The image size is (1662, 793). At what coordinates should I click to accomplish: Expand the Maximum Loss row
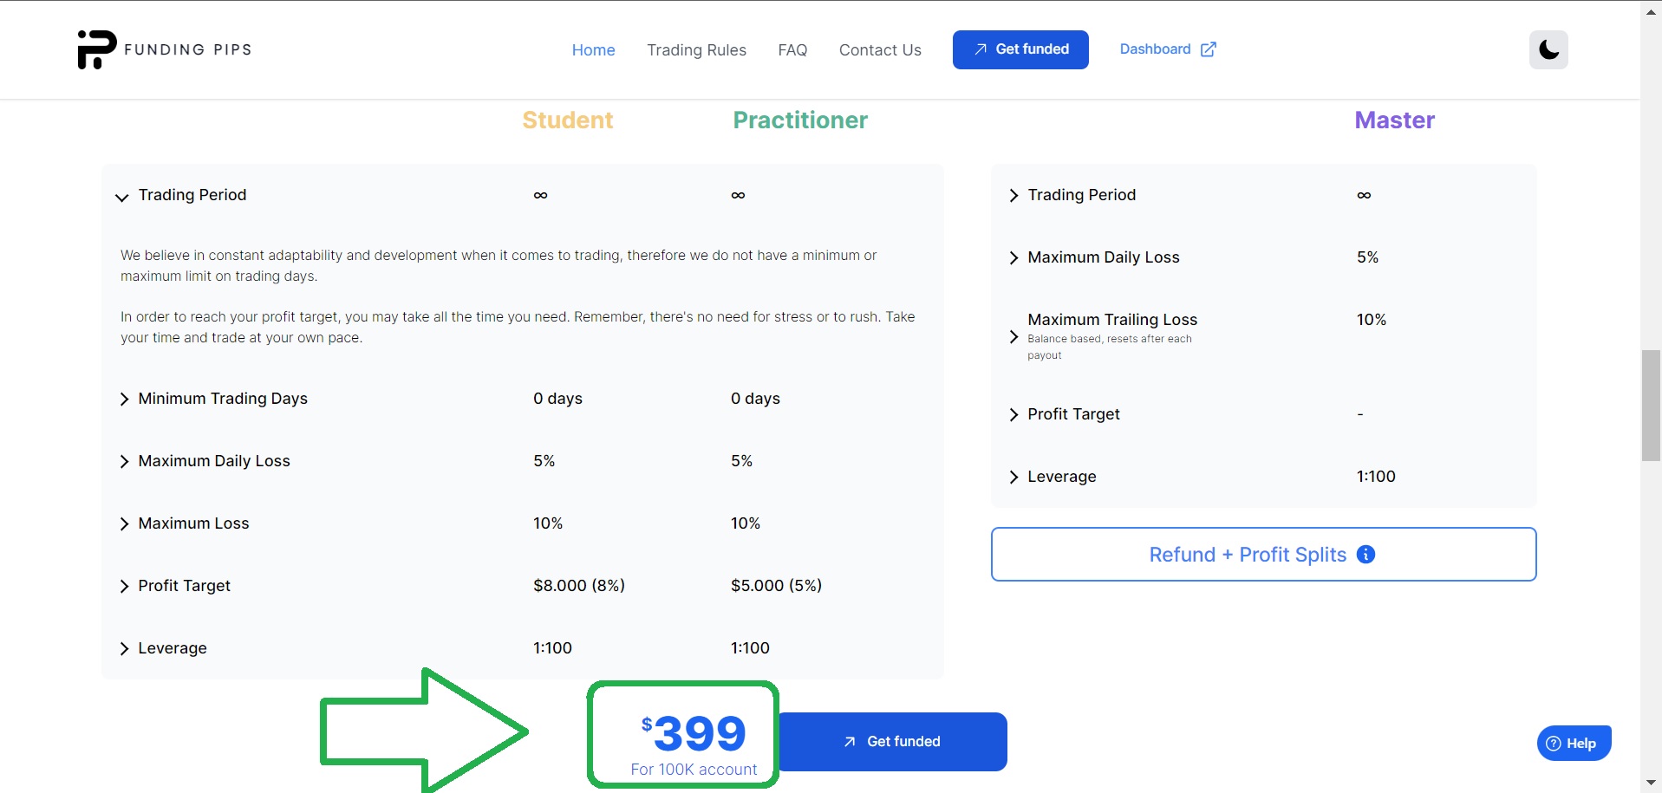(x=124, y=523)
